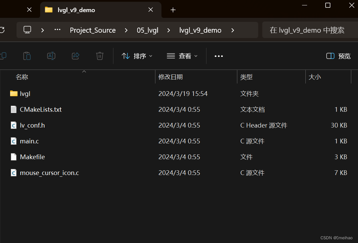Click the 文本文档 type cell
358x243 pixels.
[252, 109]
